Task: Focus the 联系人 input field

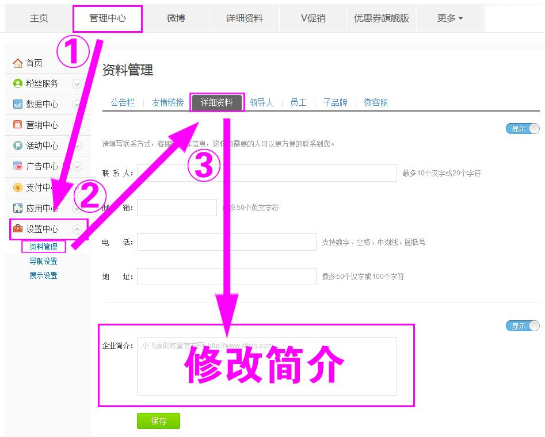Action: (267, 173)
